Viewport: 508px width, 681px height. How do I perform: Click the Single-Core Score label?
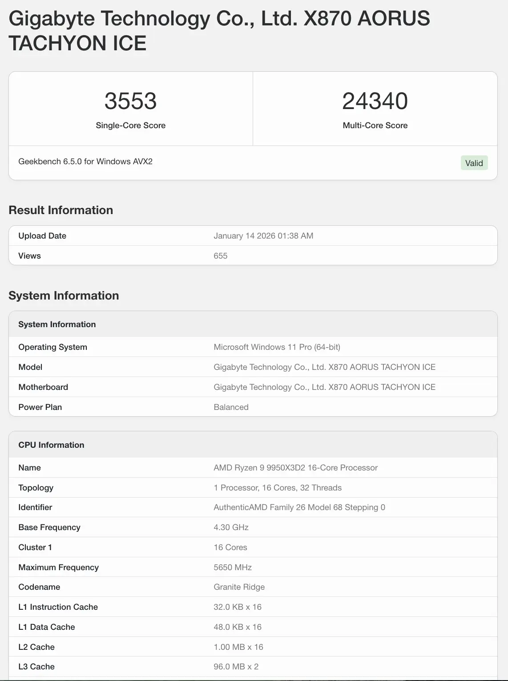[x=130, y=126]
